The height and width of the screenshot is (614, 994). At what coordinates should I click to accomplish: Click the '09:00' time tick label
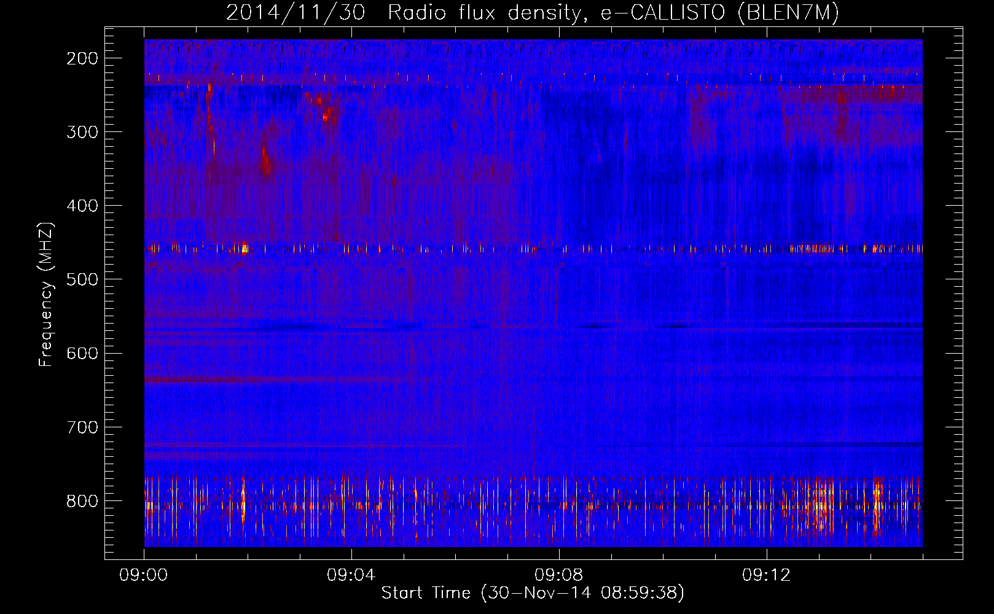pyautogui.click(x=144, y=575)
